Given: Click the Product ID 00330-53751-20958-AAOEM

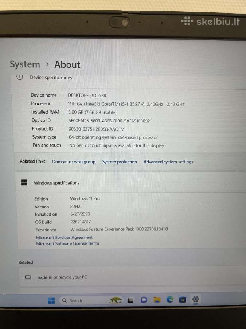Looking at the screenshot, I should pyautogui.click(x=97, y=129).
